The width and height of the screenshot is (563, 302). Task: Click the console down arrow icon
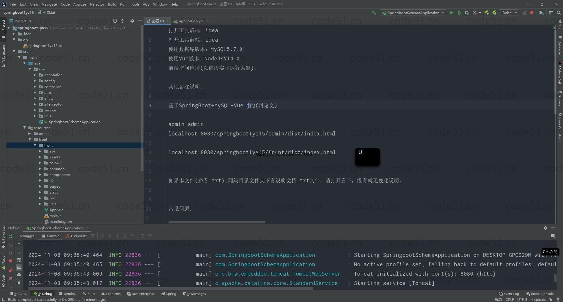[x=19, y=252]
